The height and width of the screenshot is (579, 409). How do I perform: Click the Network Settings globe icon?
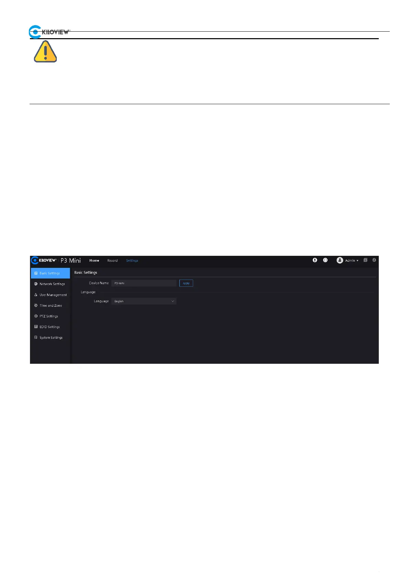36,284
